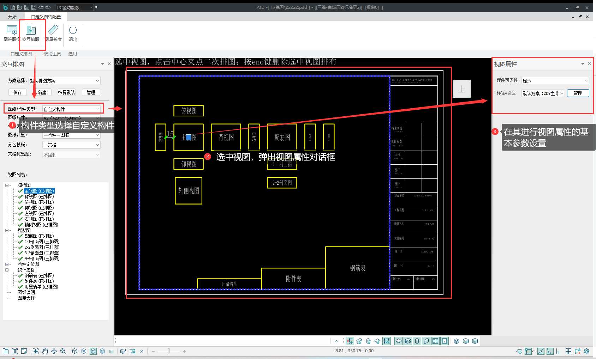Click the zoom magnifier icon in bottom toolbar

63,351
